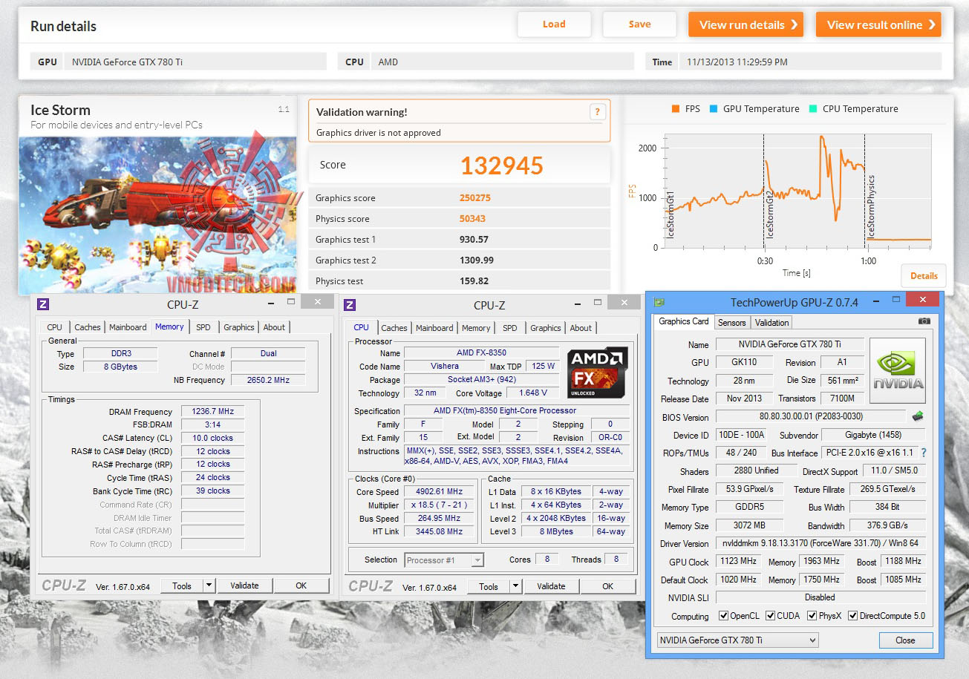This screenshot has width=969, height=679.
Task: Toggle the OpenCL checkbox in GPU-Z
Action: pyautogui.click(x=724, y=616)
